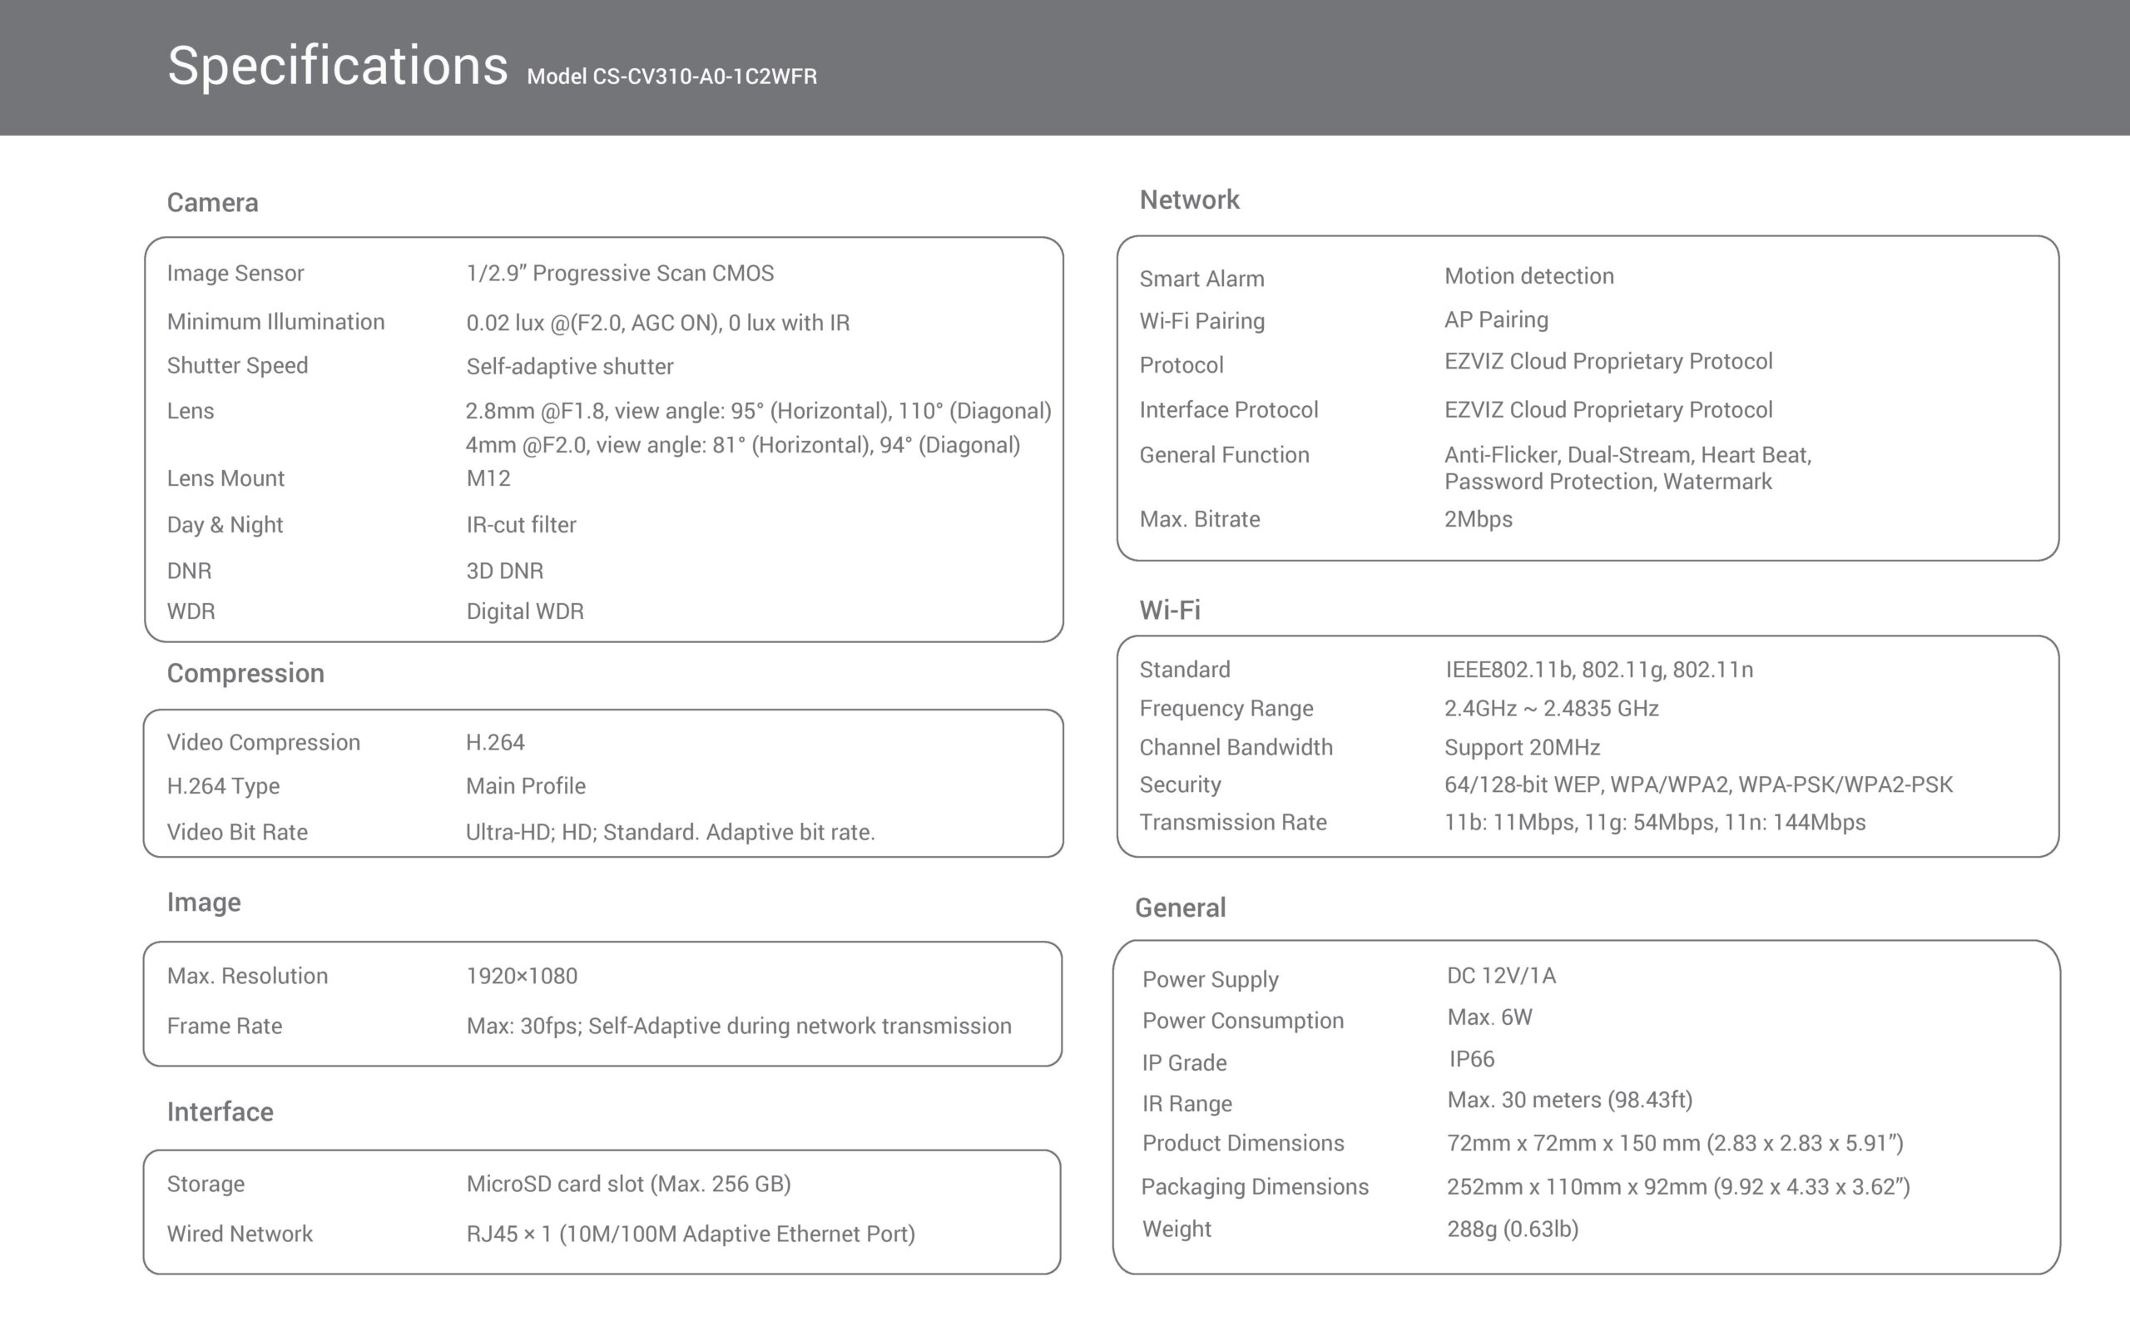Select the 1/2.9" Progressive Scan CMOS value
Screen dimensions: 2130x1331
620,273
